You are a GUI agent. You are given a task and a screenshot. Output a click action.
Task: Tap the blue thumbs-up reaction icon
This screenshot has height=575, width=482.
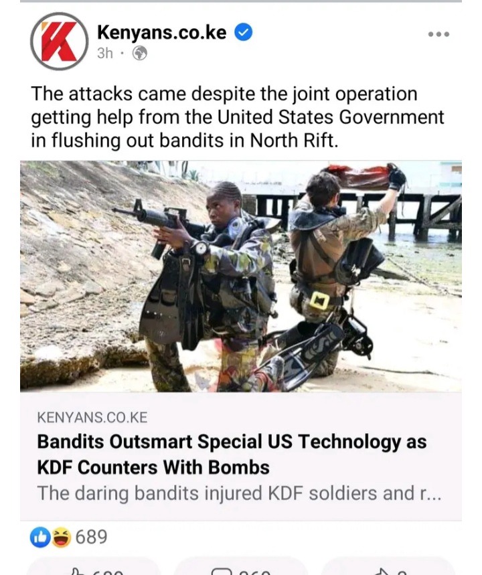tap(40, 538)
